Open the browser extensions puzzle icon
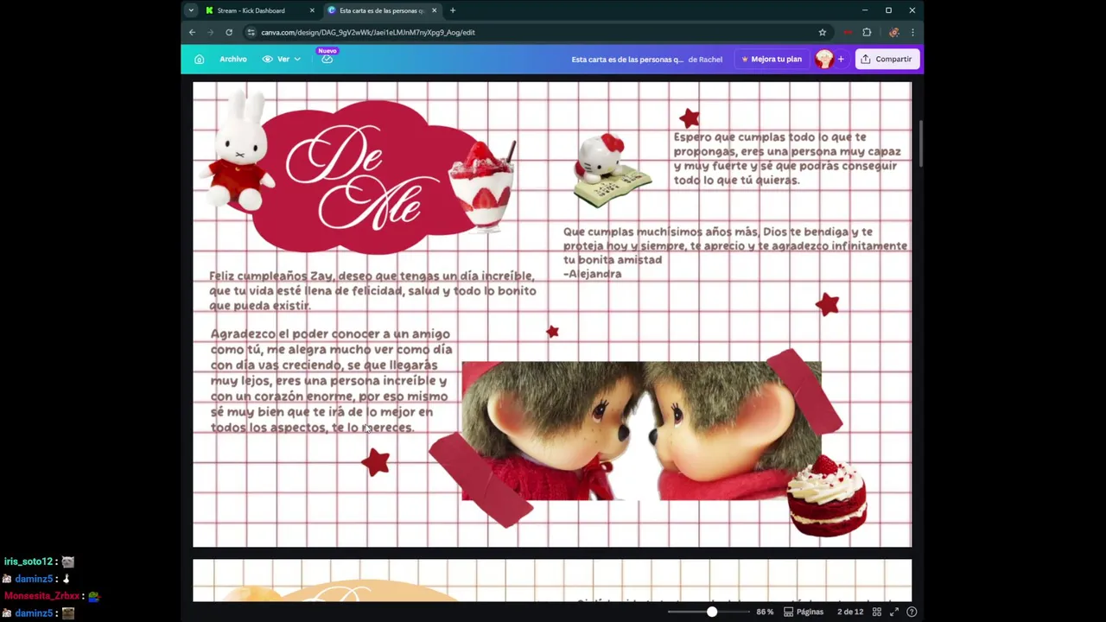This screenshot has width=1106, height=622. 867,32
